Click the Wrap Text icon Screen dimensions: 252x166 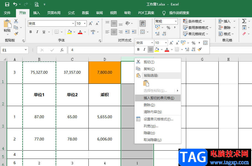pos(143,23)
